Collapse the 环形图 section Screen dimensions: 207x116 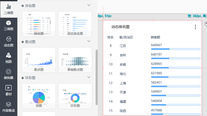pos(89,77)
